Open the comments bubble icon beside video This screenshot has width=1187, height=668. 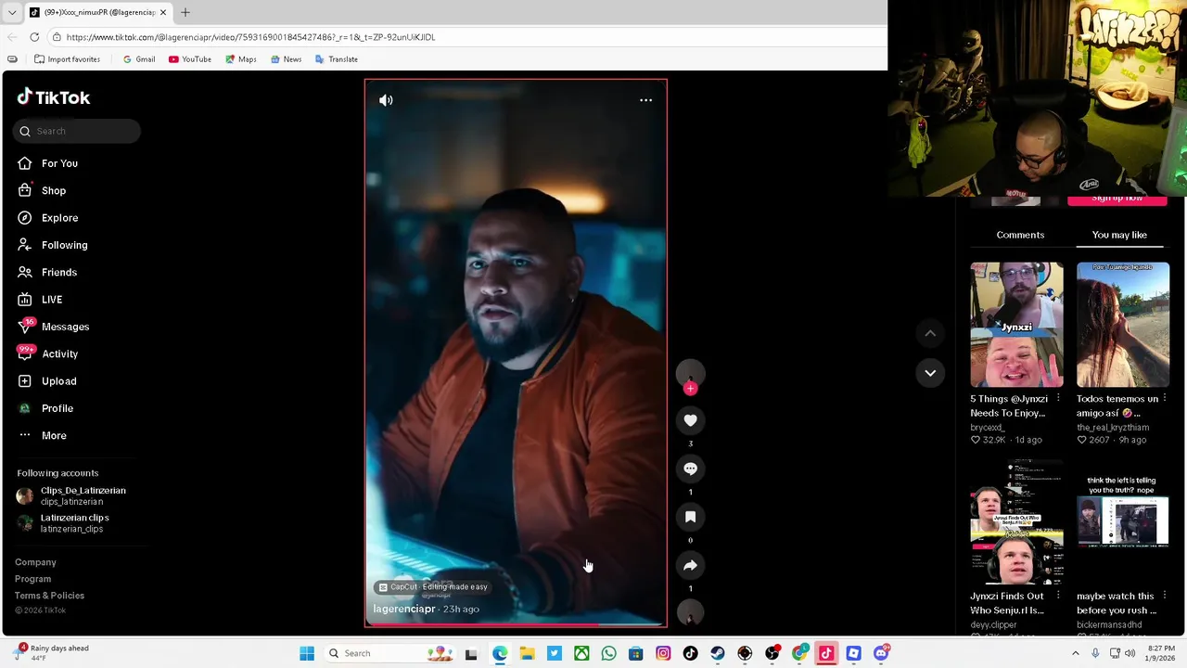pyautogui.click(x=690, y=469)
